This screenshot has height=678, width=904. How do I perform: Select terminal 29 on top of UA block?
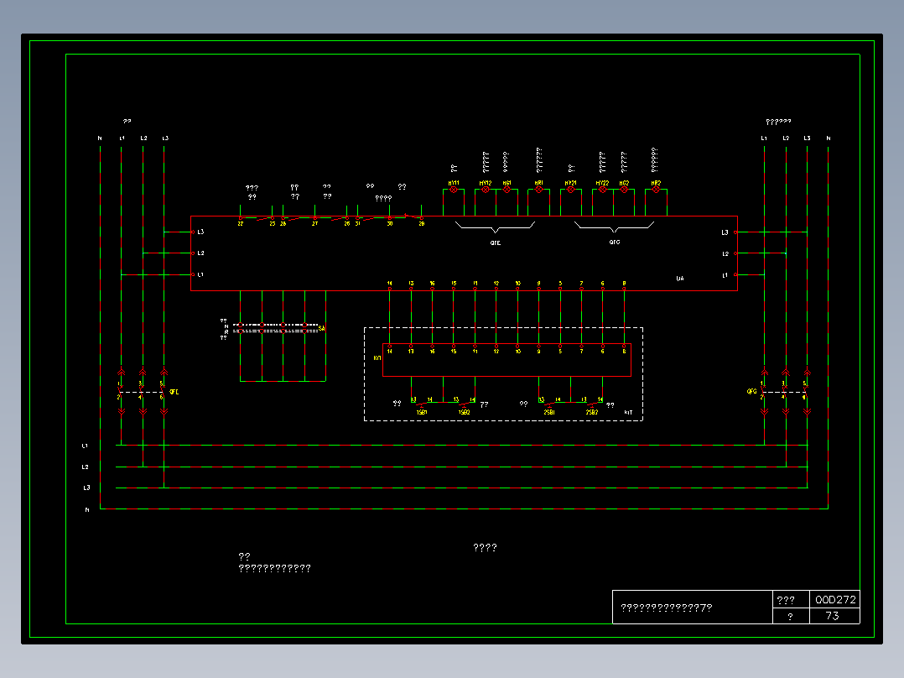click(422, 223)
